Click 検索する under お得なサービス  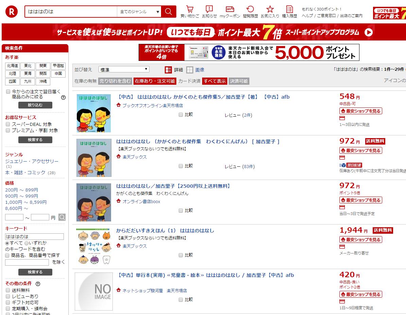(35, 140)
